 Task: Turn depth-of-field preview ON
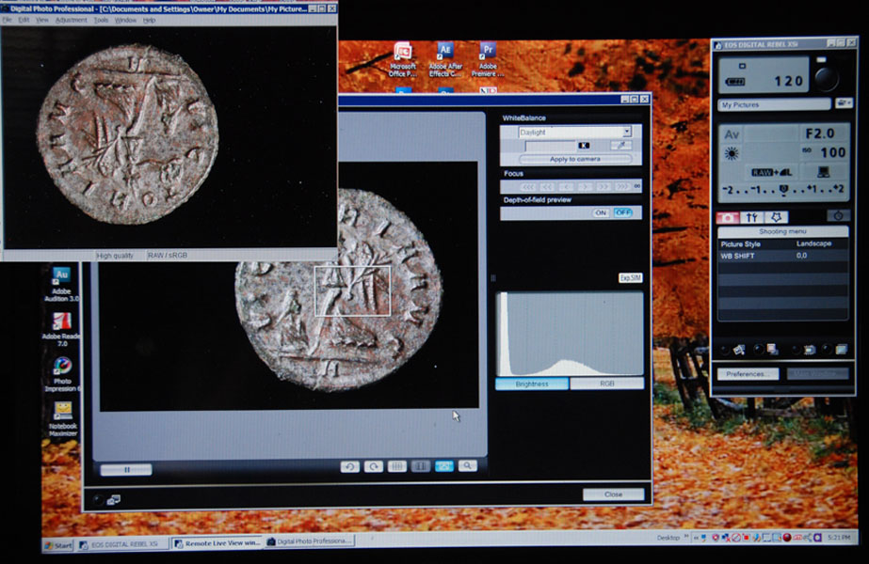(601, 212)
